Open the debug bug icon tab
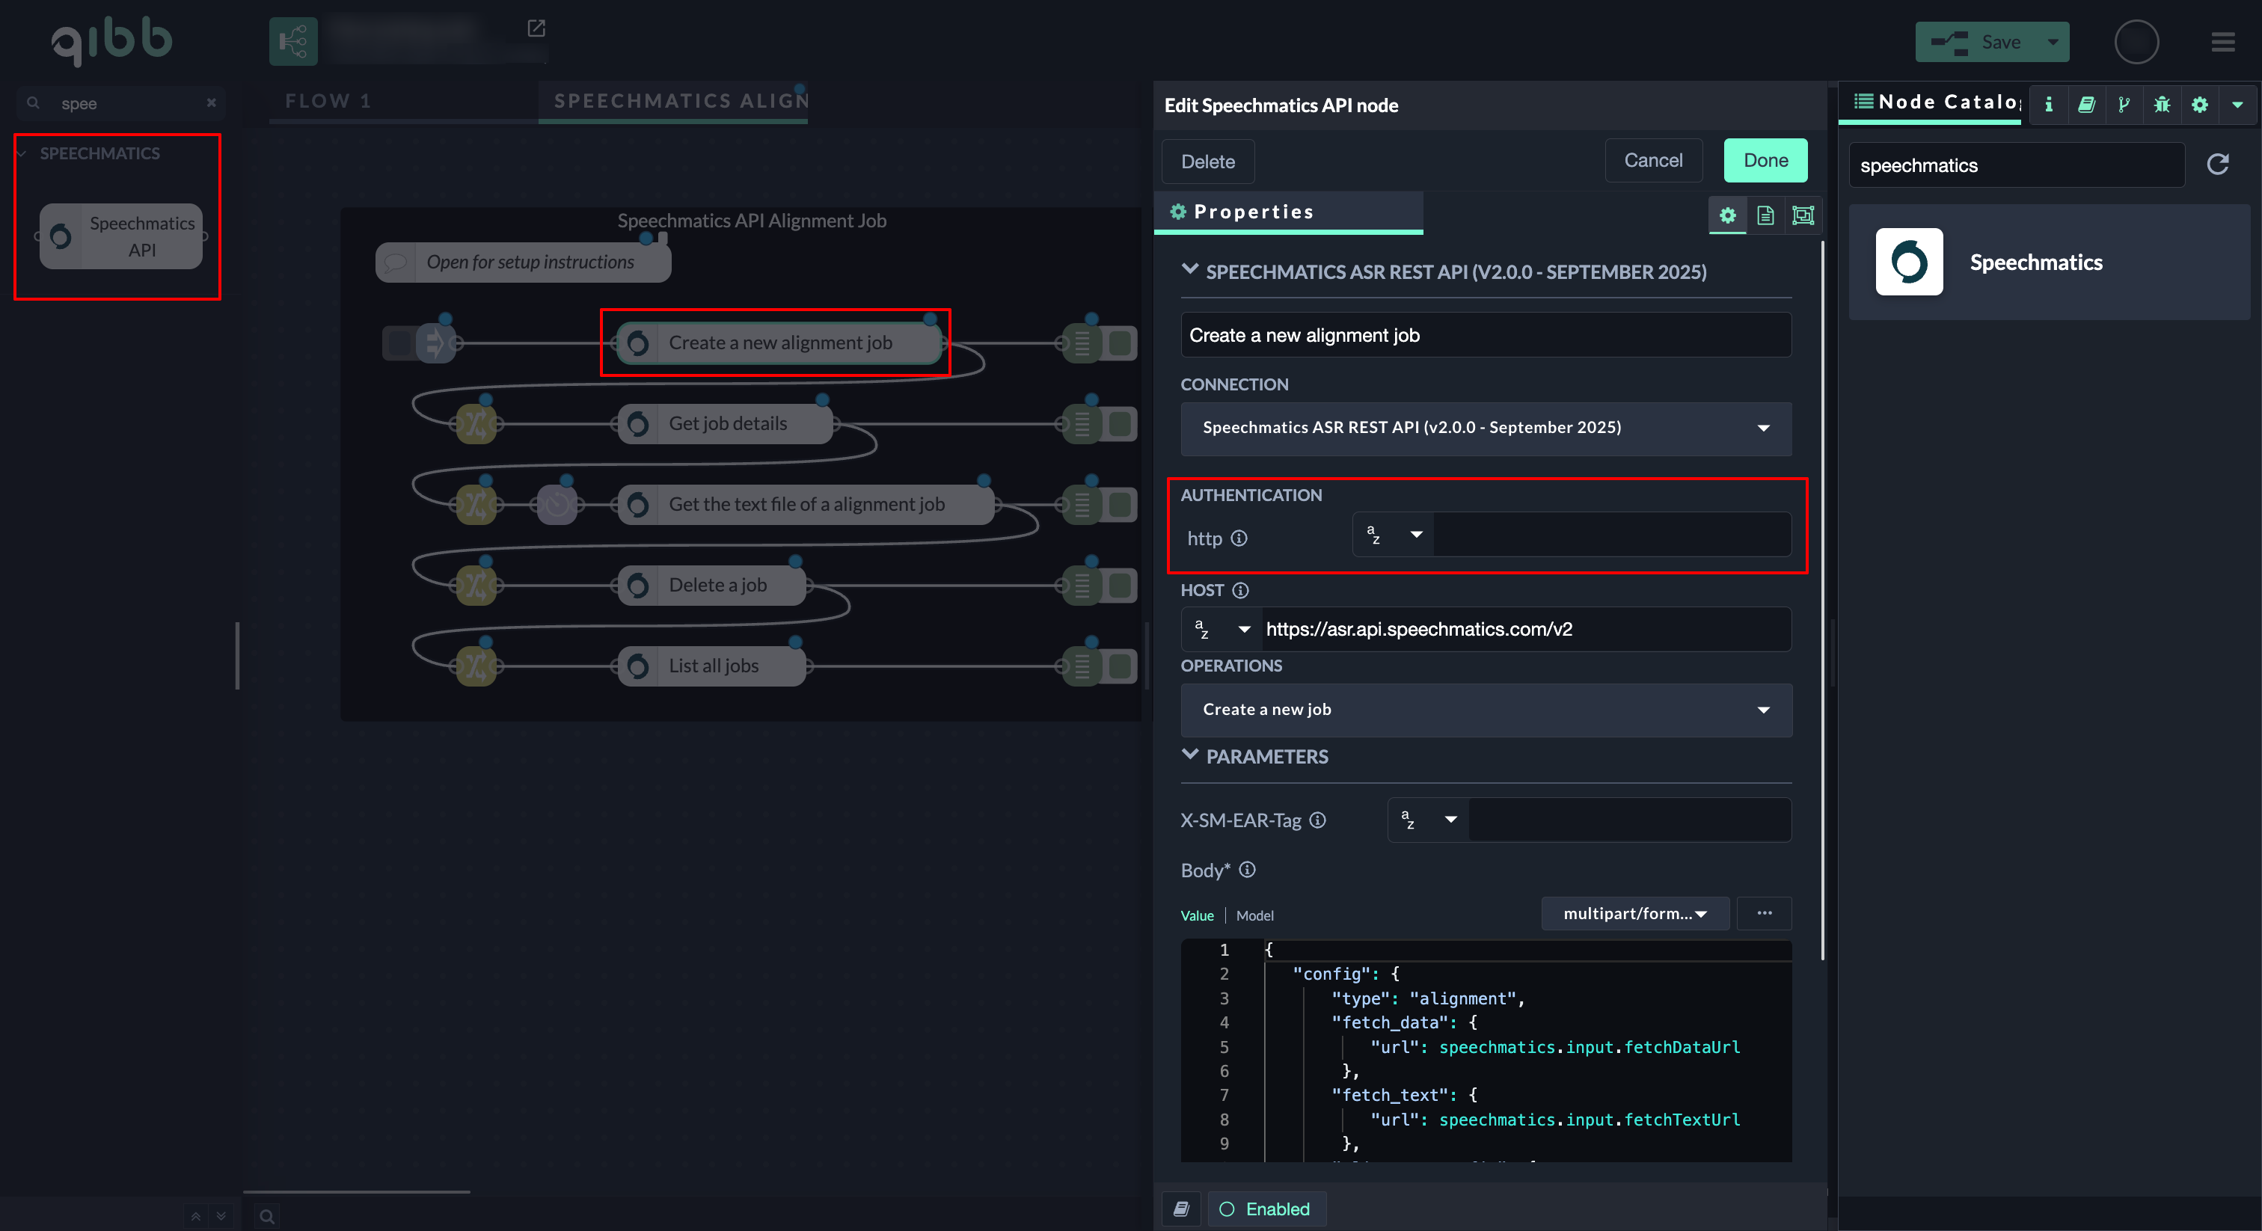2262x1231 pixels. coord(2162,105)
